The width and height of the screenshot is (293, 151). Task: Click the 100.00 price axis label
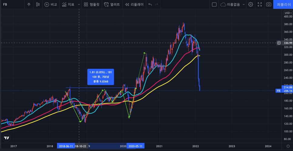[x=288, y=131]
